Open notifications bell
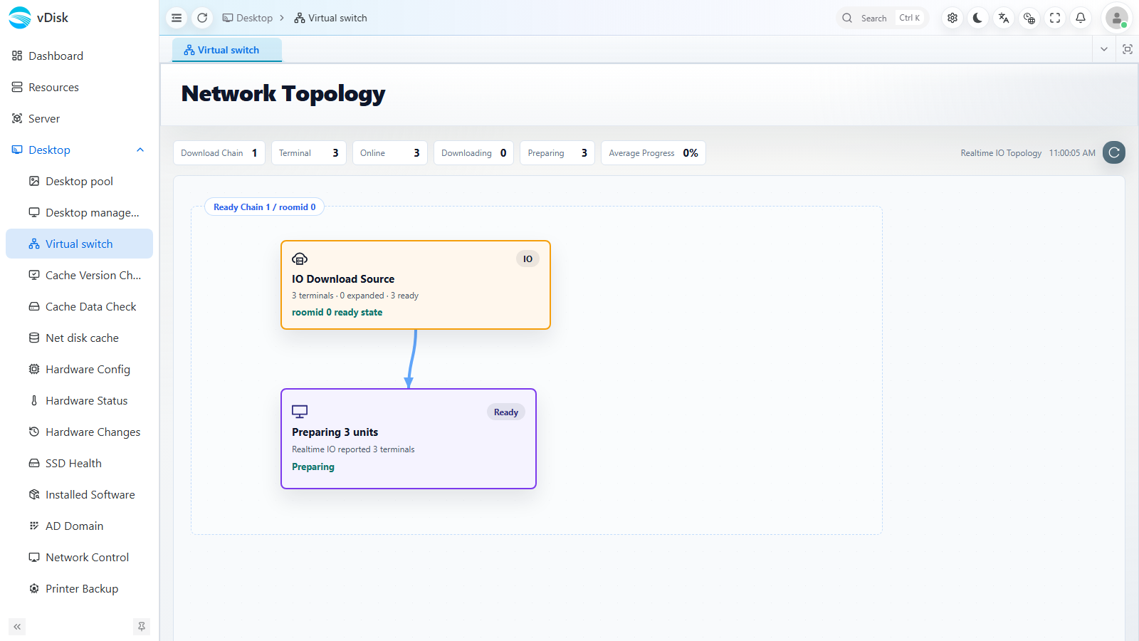This screenshot has width=1139, height=641. point(1081,18)
